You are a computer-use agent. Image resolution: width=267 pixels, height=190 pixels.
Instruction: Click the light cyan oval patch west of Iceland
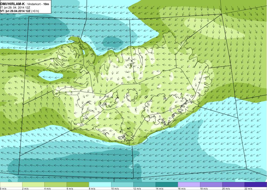click(50, 76)
